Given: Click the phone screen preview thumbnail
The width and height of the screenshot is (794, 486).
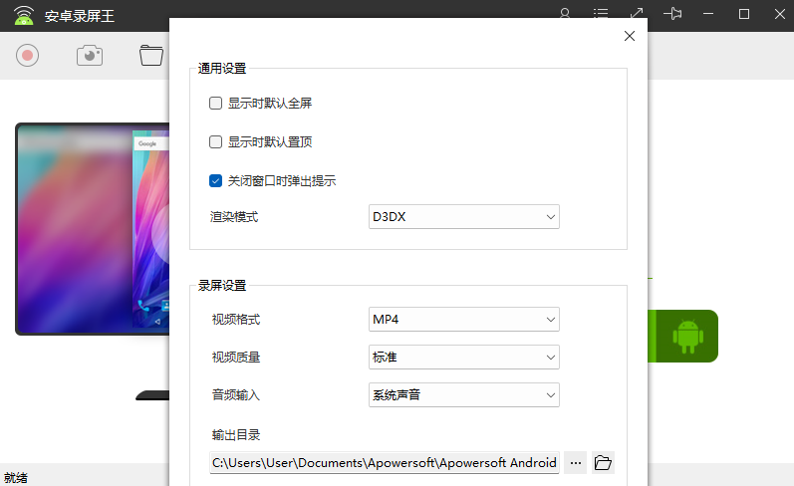Looking at the screenshot, I should tap(150, 229).
